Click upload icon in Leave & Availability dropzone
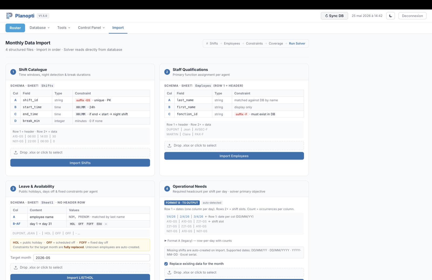Image resolution: width=432 pixels, height=280 pixels. pos(16,268)
